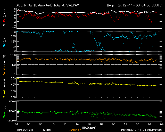The height and width of the screenshot is (132, 165).
Task: Click the "180" tick on the Phi axis
Action: point(13,42)
